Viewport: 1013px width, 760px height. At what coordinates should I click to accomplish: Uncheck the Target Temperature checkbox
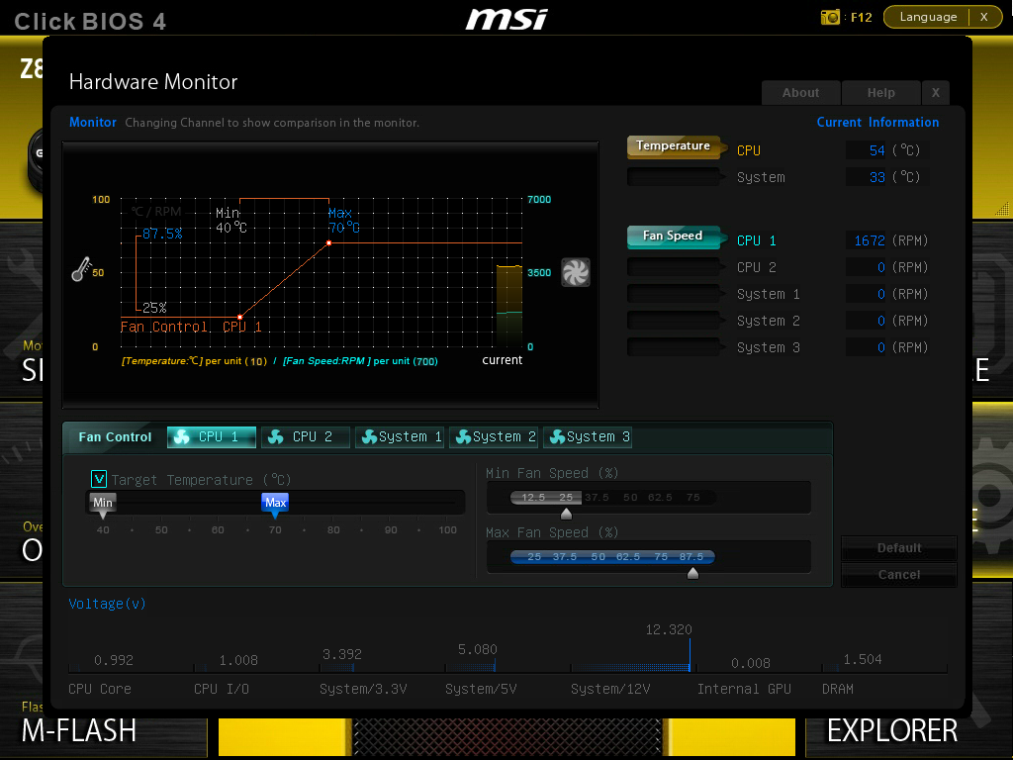tap(99, 477)
